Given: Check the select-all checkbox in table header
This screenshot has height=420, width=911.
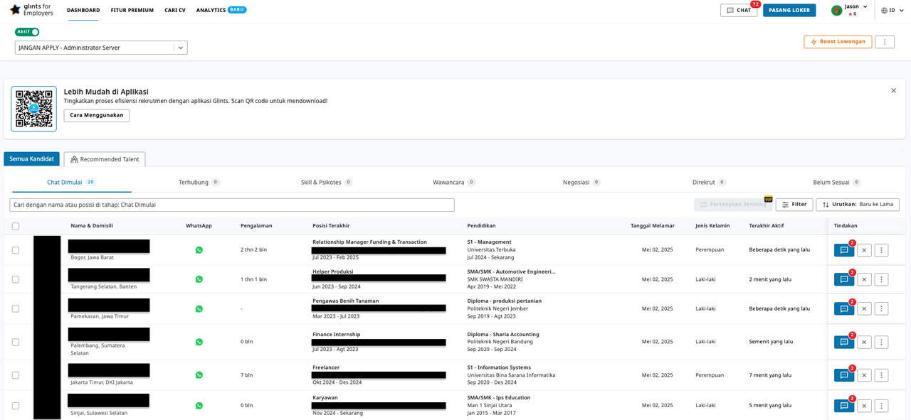Looking at the screenshot, I should 16,226.
